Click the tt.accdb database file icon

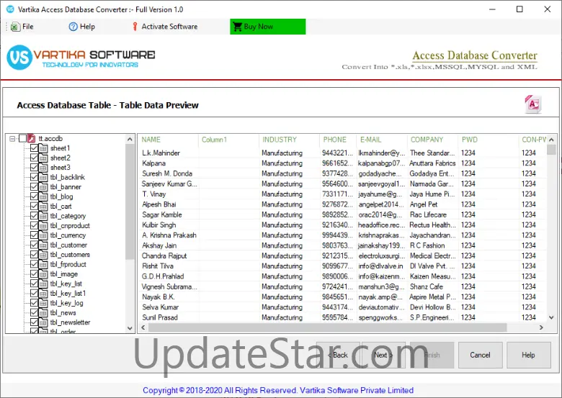coord(32,138)
